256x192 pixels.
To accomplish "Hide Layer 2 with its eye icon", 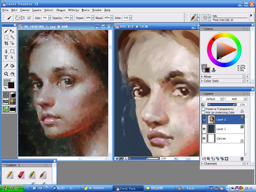I will (x=204, y=119).
